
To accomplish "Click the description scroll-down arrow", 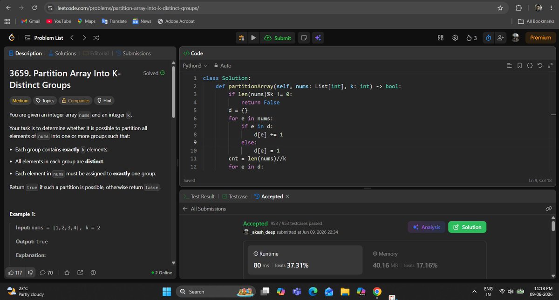I will [174, 263].
